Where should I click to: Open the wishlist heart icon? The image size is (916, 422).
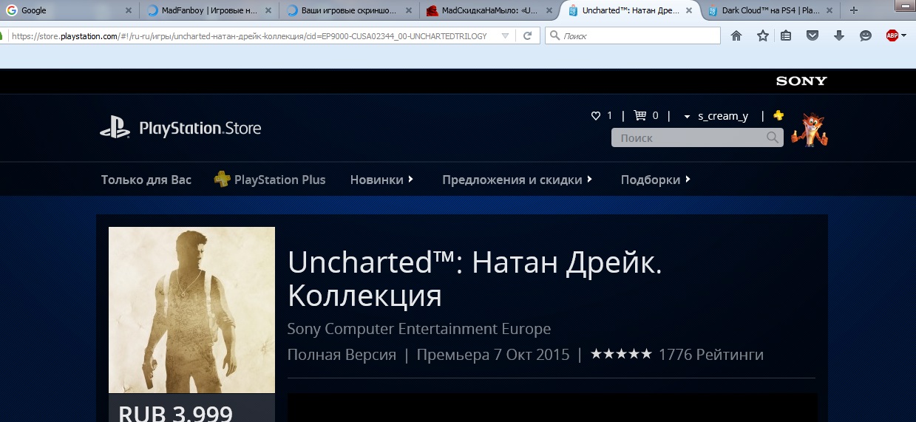click(x=596, y=116)
